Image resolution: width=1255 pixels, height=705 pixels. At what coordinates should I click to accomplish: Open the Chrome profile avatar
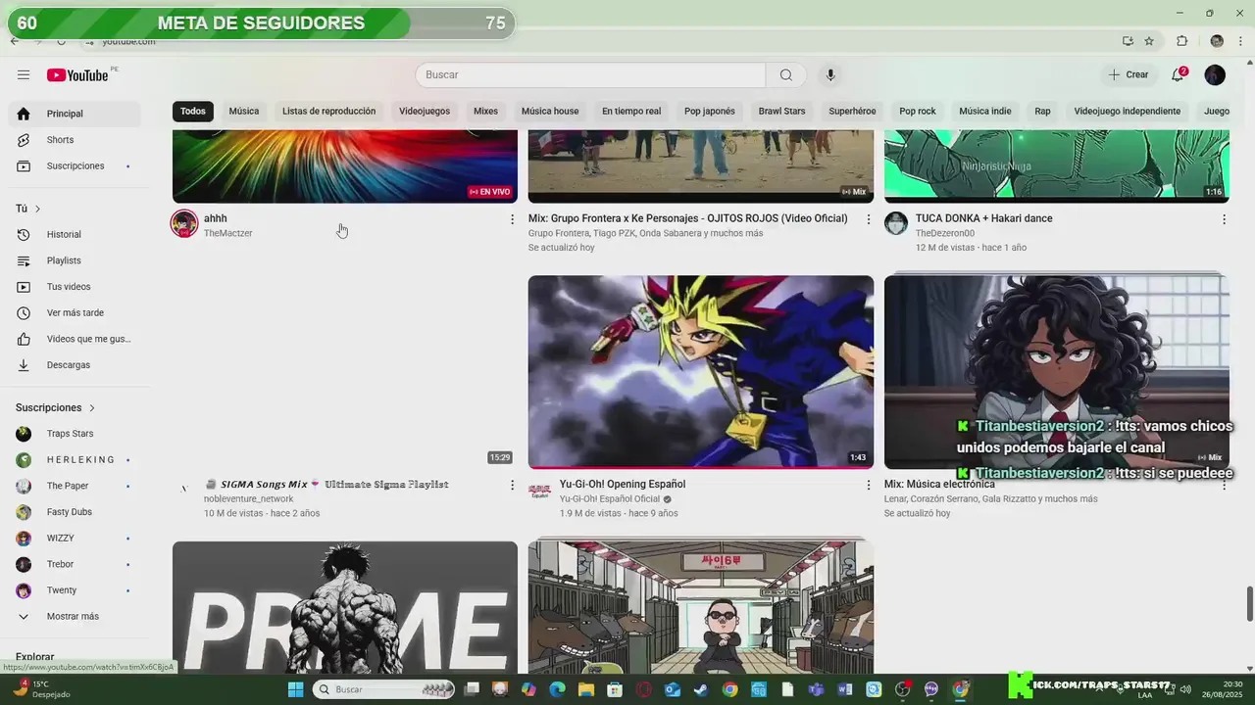(x=1217, y=41)
